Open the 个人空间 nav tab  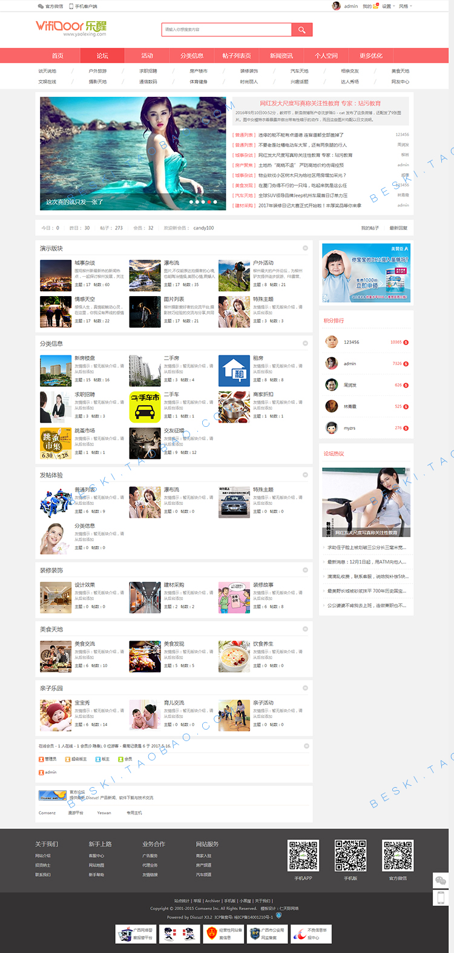pyautogui.click(x=326, y=56)
